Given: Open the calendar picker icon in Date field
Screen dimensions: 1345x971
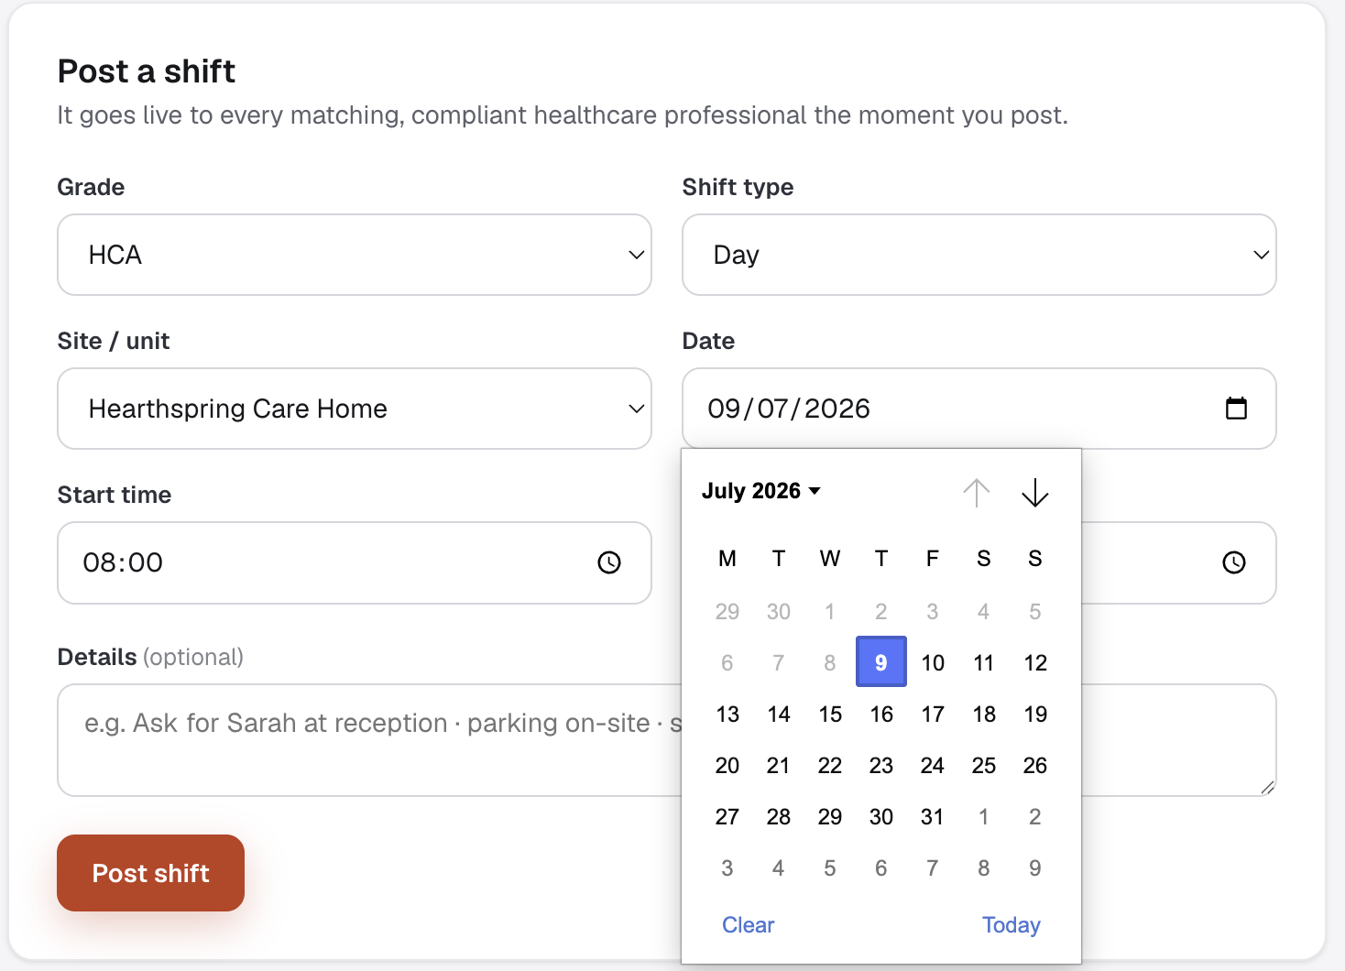Looking at the screenshot, I should pyautogui.click(x=1236, y=409).
